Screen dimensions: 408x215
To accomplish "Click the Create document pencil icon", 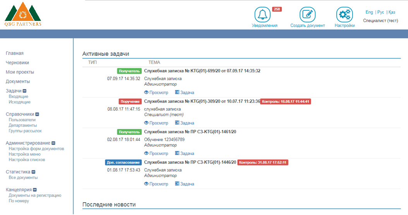I will (x=307, y=15).
